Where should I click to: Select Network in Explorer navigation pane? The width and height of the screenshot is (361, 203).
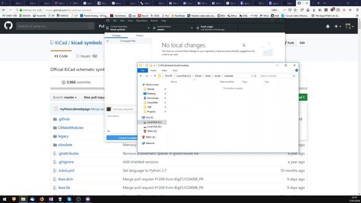click(150, 143)
